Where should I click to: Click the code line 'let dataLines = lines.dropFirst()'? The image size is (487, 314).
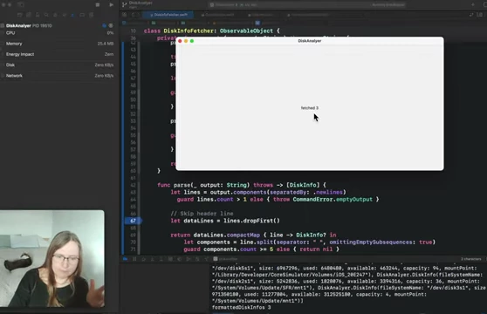click(225, 221)
